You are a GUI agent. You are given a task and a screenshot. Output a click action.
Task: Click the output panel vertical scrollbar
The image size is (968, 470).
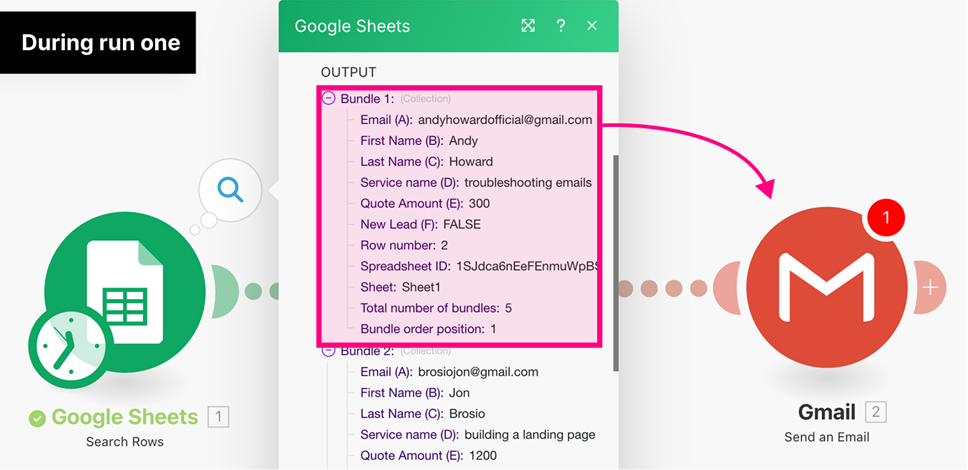click(x=615, y=262)
